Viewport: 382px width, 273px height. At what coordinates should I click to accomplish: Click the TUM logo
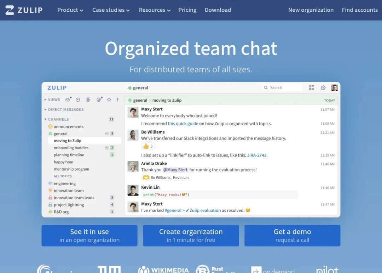[x=109, y=269]
